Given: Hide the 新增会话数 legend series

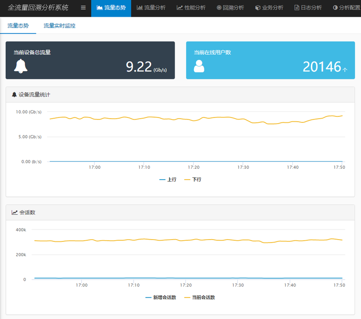Looking at the screenshot, I should click(161, 298).
